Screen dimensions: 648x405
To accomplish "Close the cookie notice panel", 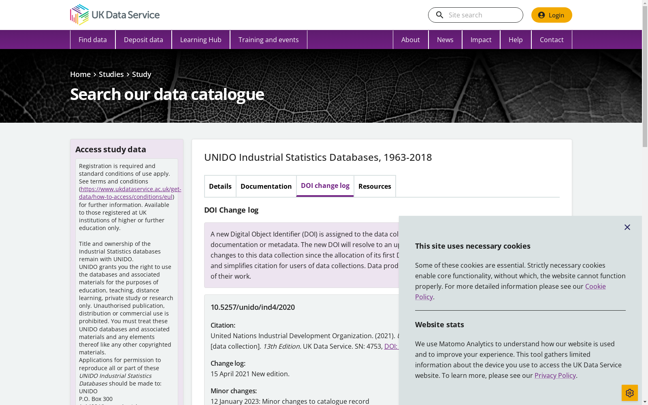I will pyautogui.click(x=627, y=227).
